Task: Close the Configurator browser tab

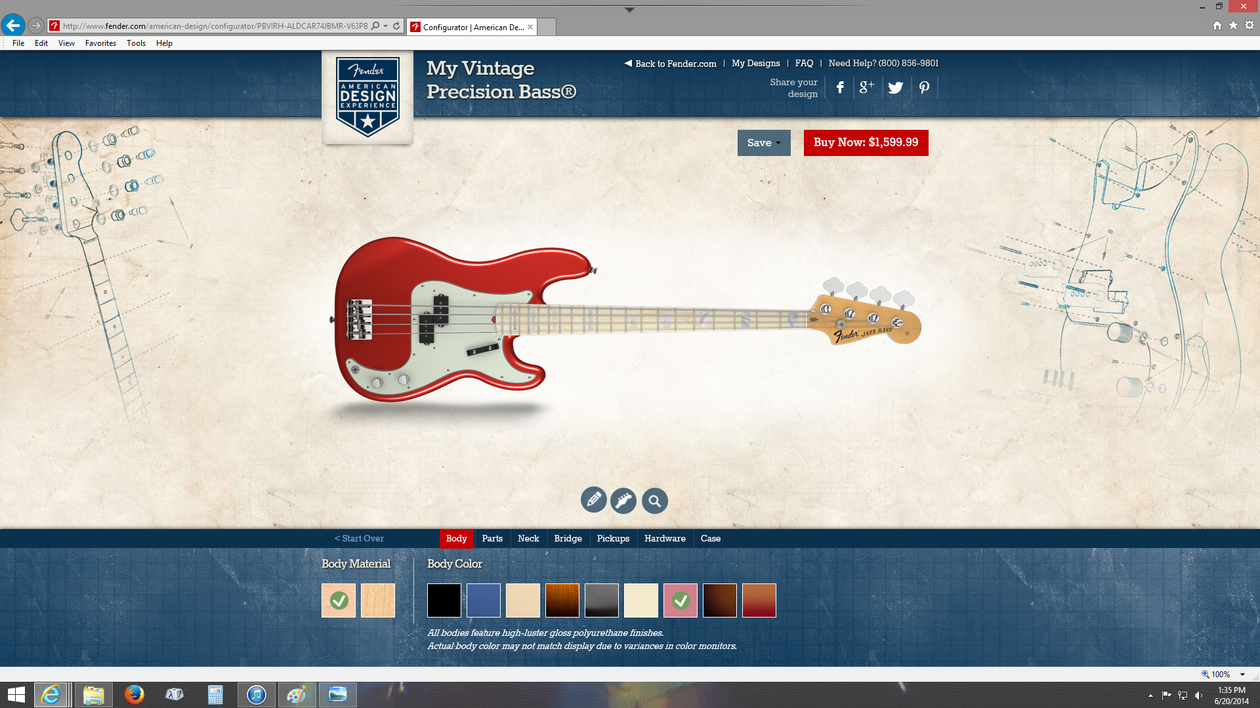Action: (530, 27)
